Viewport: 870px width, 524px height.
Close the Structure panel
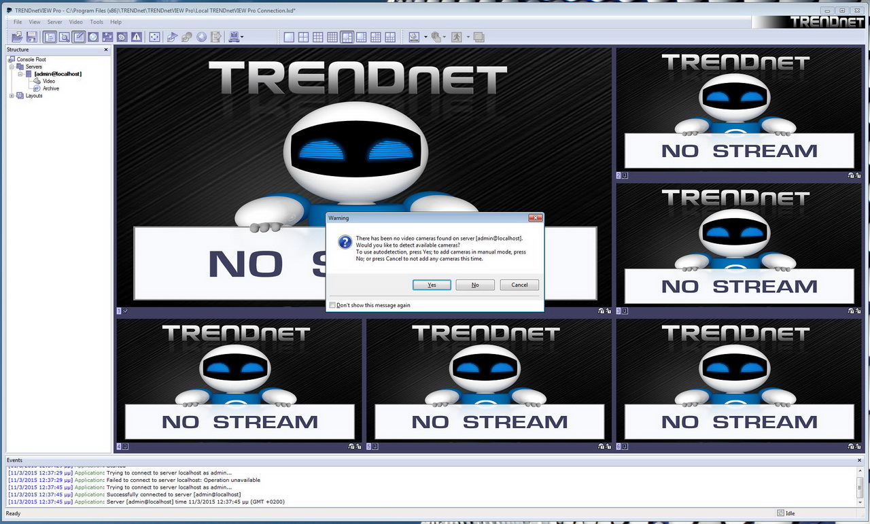pos(106,50)
